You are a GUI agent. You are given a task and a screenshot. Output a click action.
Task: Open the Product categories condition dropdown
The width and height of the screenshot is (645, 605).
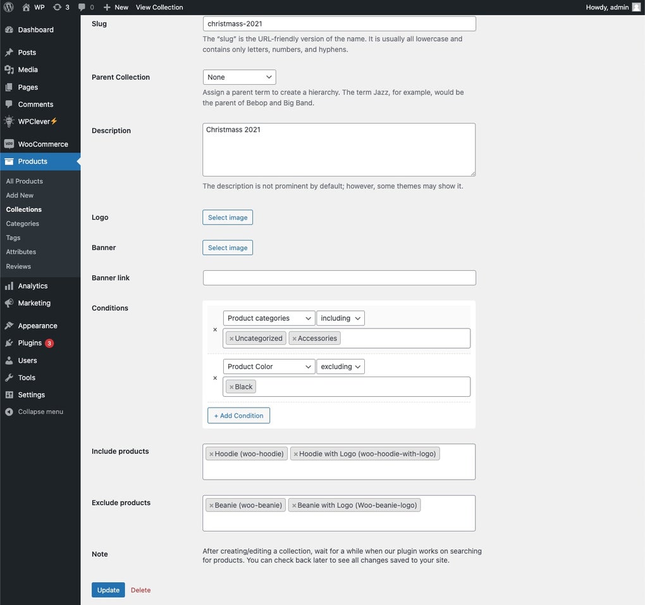pos(269,317)
